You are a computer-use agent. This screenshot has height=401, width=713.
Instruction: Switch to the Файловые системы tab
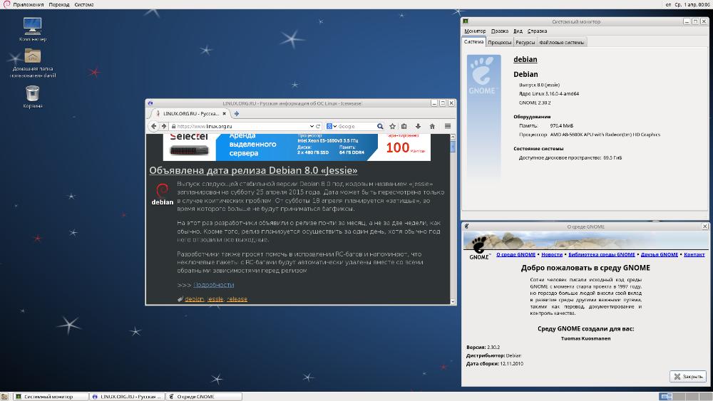click(562, 42)
